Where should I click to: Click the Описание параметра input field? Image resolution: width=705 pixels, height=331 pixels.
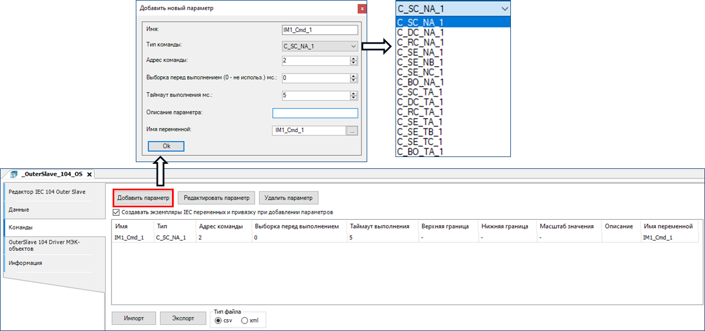(x=315, y=113)
